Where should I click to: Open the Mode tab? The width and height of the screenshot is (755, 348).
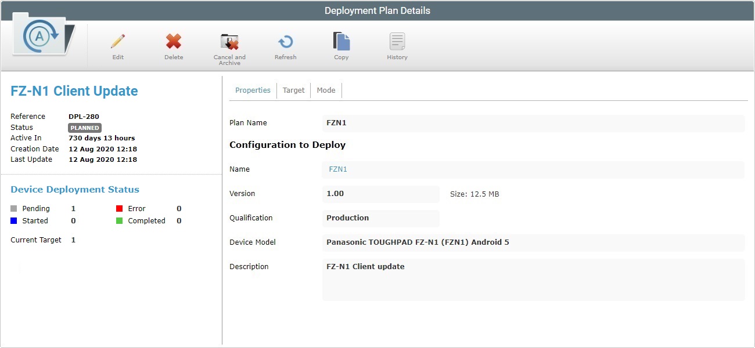pos(326,90)
